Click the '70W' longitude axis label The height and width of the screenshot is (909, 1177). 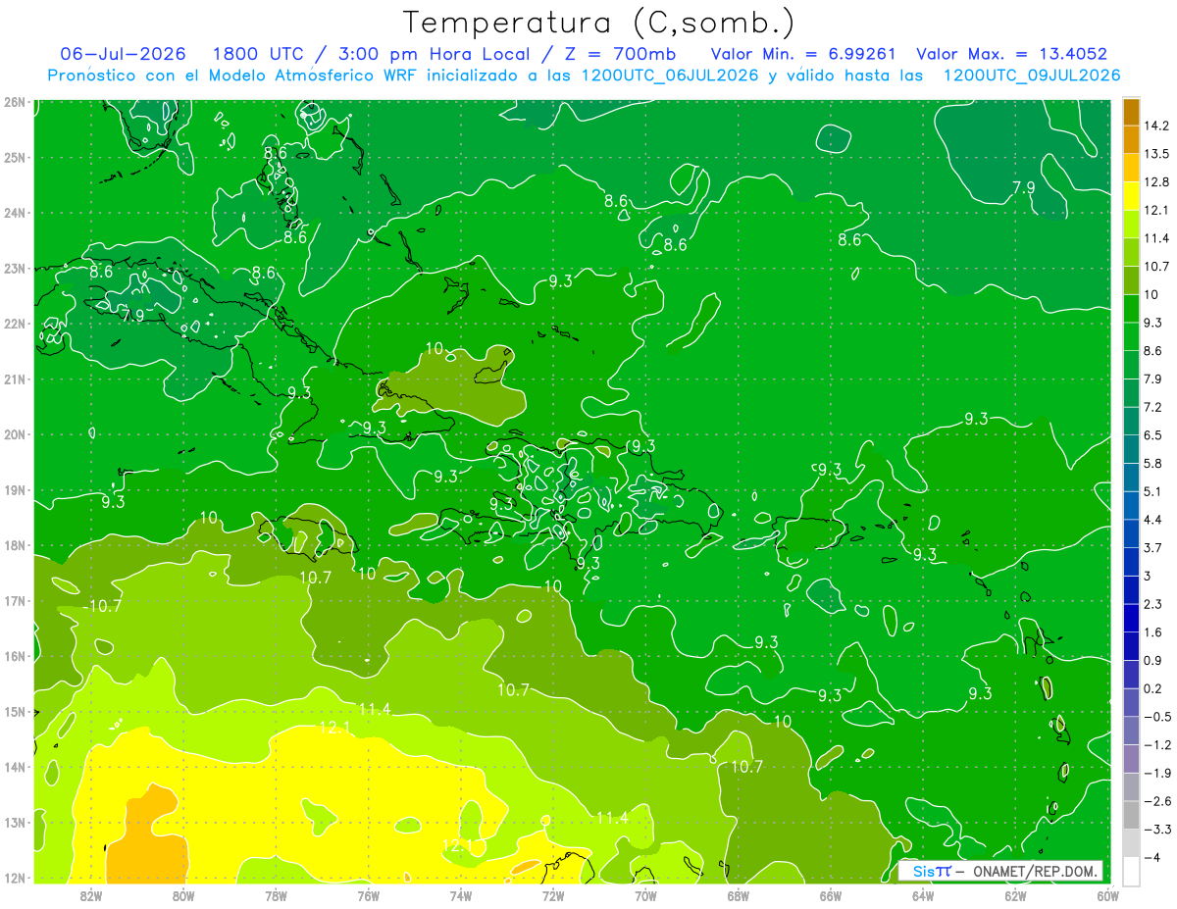tap(645, 894)
